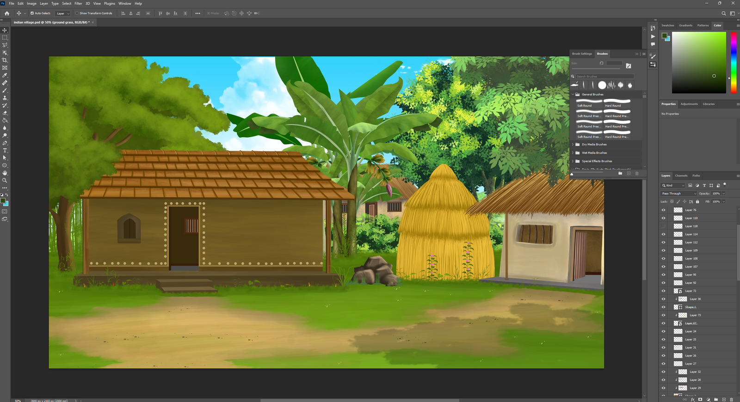The width and height of the screenshot is (740, 402).
Task: Open the Pass Through blend mode dropdown
Action: 678,194
